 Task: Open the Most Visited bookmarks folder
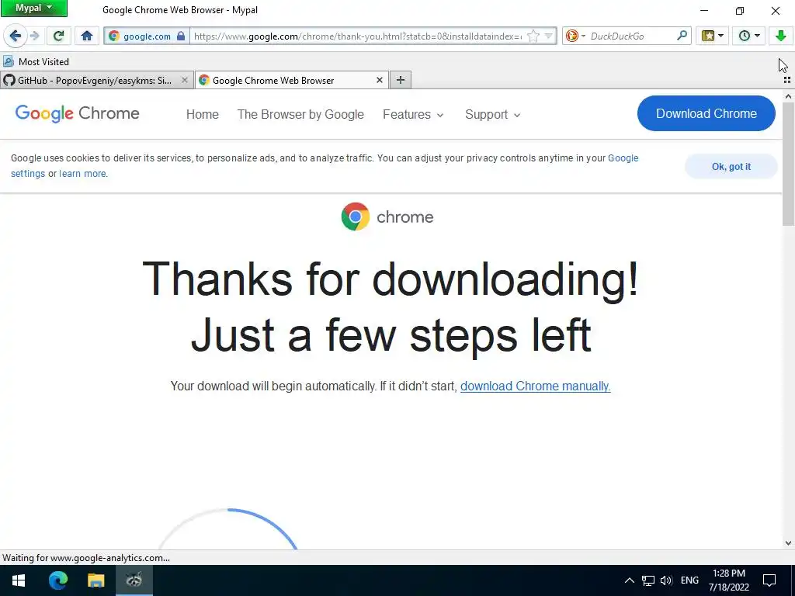tap(36, 62)
